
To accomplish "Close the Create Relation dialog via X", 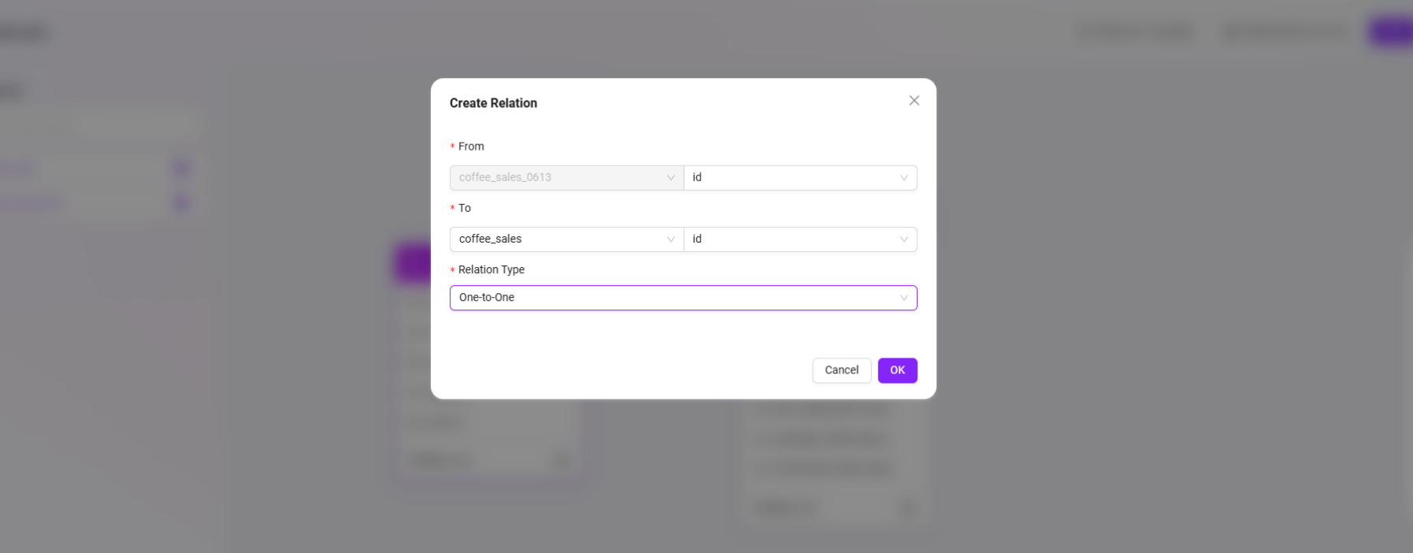I will tap(914, 101).
